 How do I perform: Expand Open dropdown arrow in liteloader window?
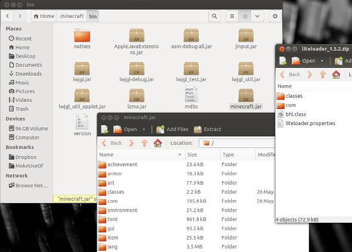[x=322, y=61]
